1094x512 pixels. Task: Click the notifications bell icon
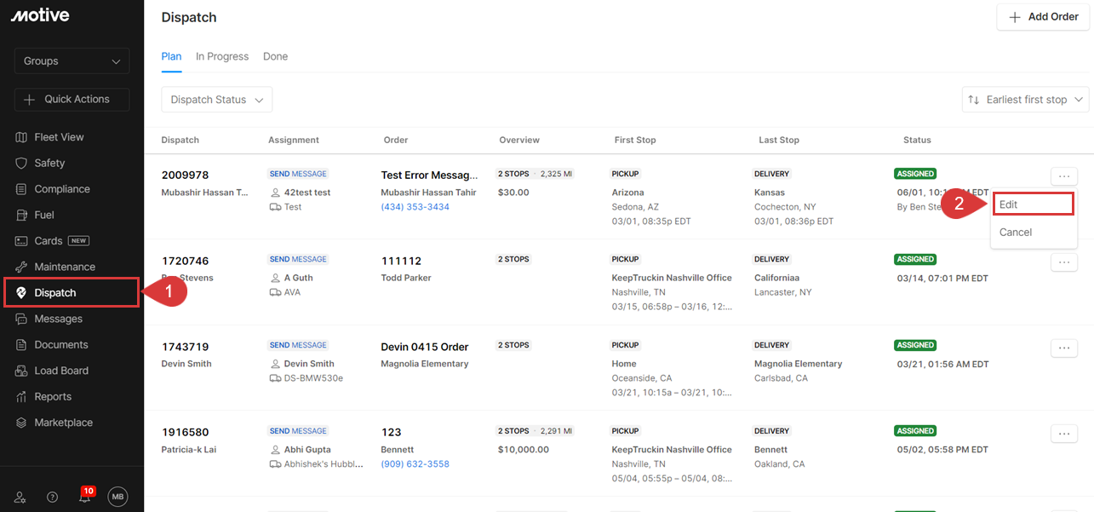tap(84, 498)
